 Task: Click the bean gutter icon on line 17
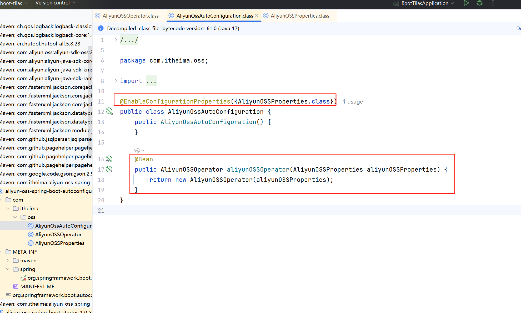coord(109,169)
